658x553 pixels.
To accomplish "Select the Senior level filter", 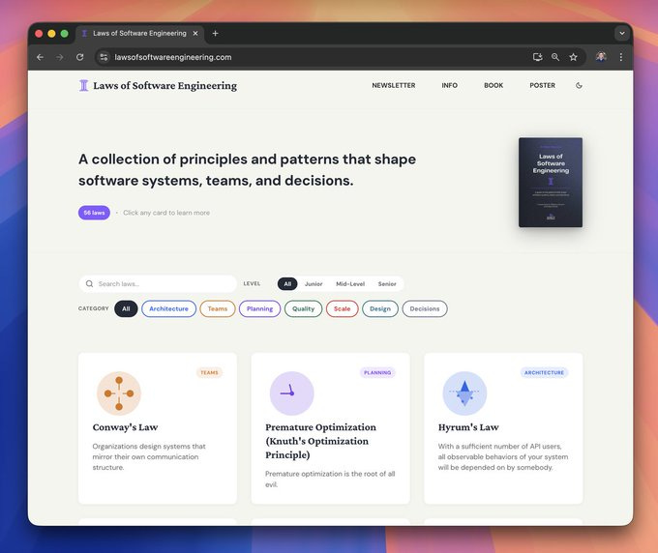I will (387, 284).
